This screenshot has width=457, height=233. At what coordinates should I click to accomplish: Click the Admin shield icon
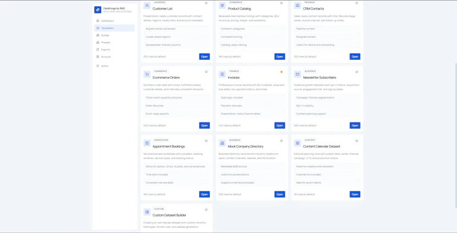[98, 66]
